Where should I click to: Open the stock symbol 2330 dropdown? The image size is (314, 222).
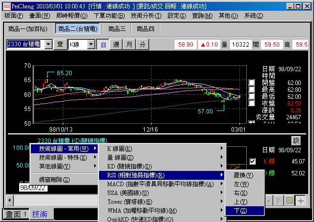(x=48, y=44)
